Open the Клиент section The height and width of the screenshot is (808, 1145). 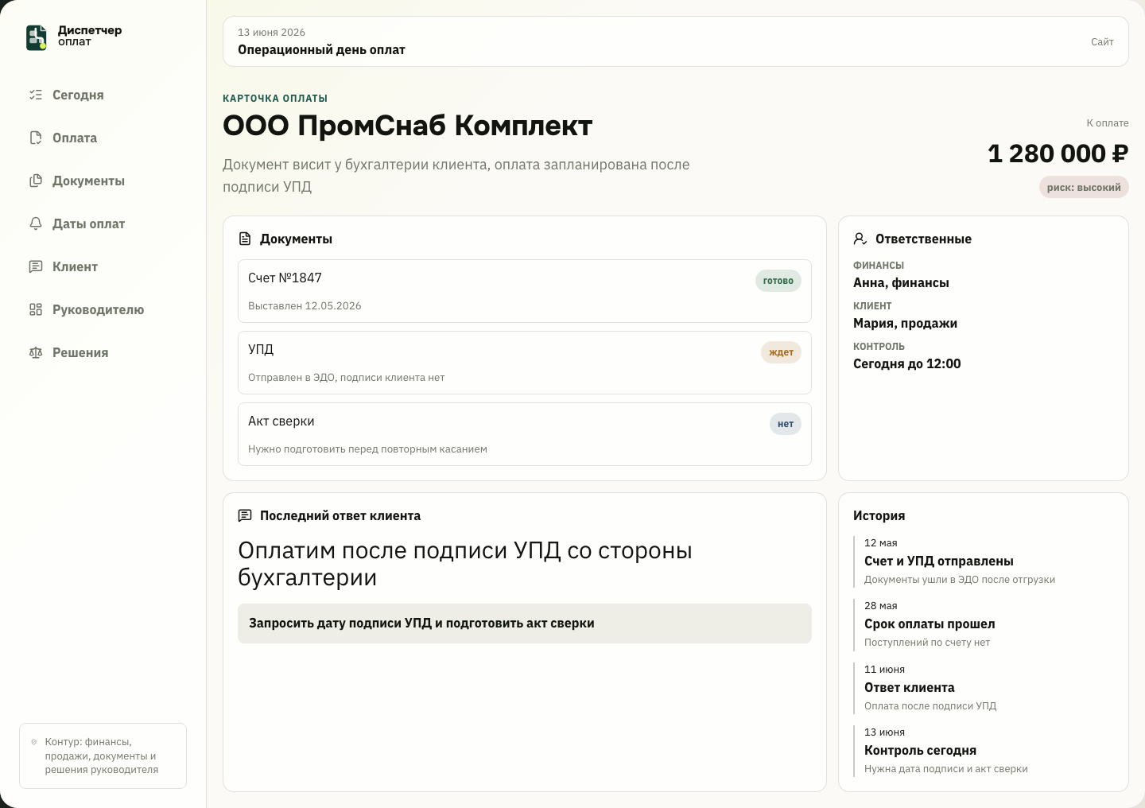(103, 266)
